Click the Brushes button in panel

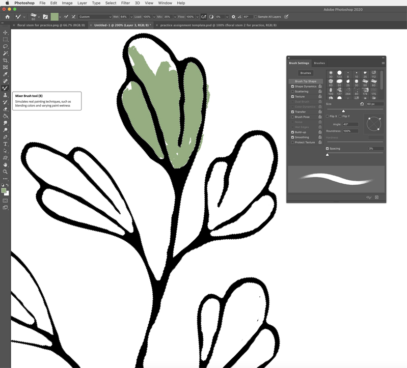[306, 73]
